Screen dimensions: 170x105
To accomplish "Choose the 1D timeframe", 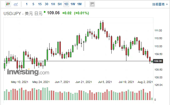I will [x=66, y=4].
